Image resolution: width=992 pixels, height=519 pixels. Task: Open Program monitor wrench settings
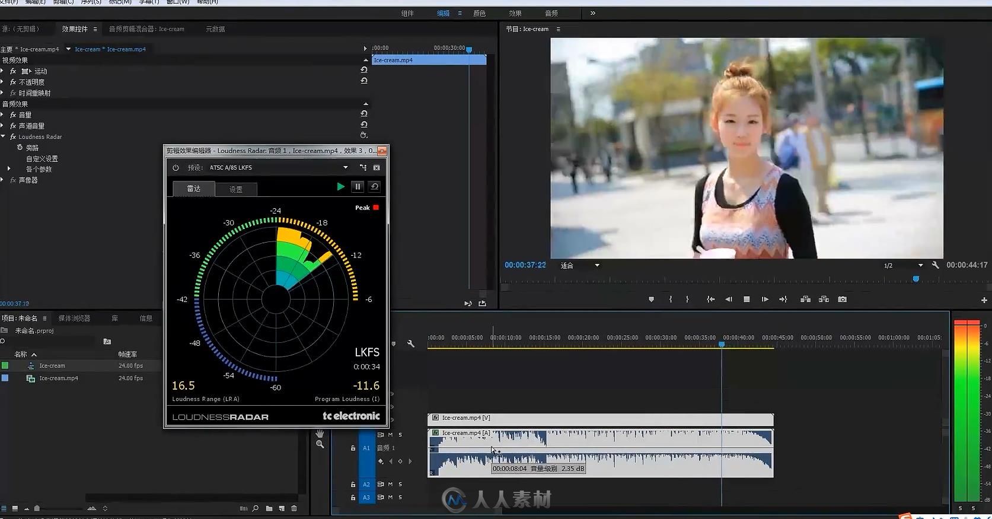935,265
